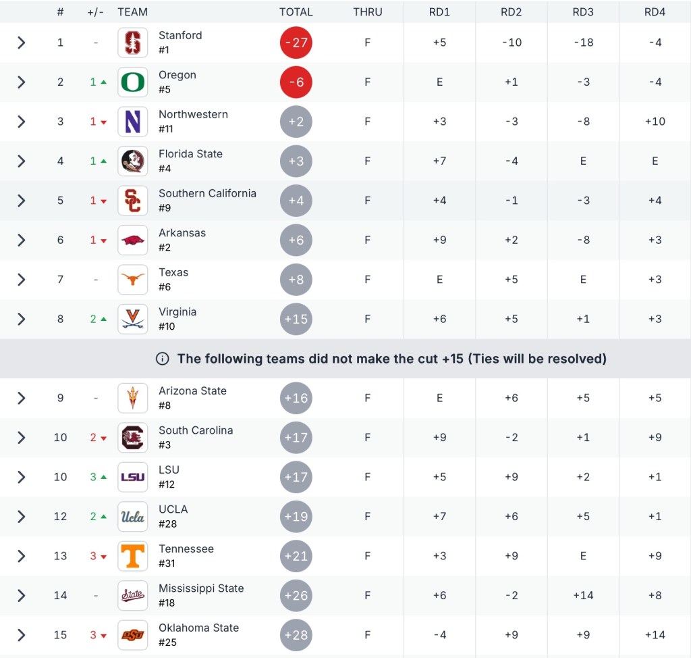Click the RD4 column header
Screen dimensions: 691x658
coord(655,11)
